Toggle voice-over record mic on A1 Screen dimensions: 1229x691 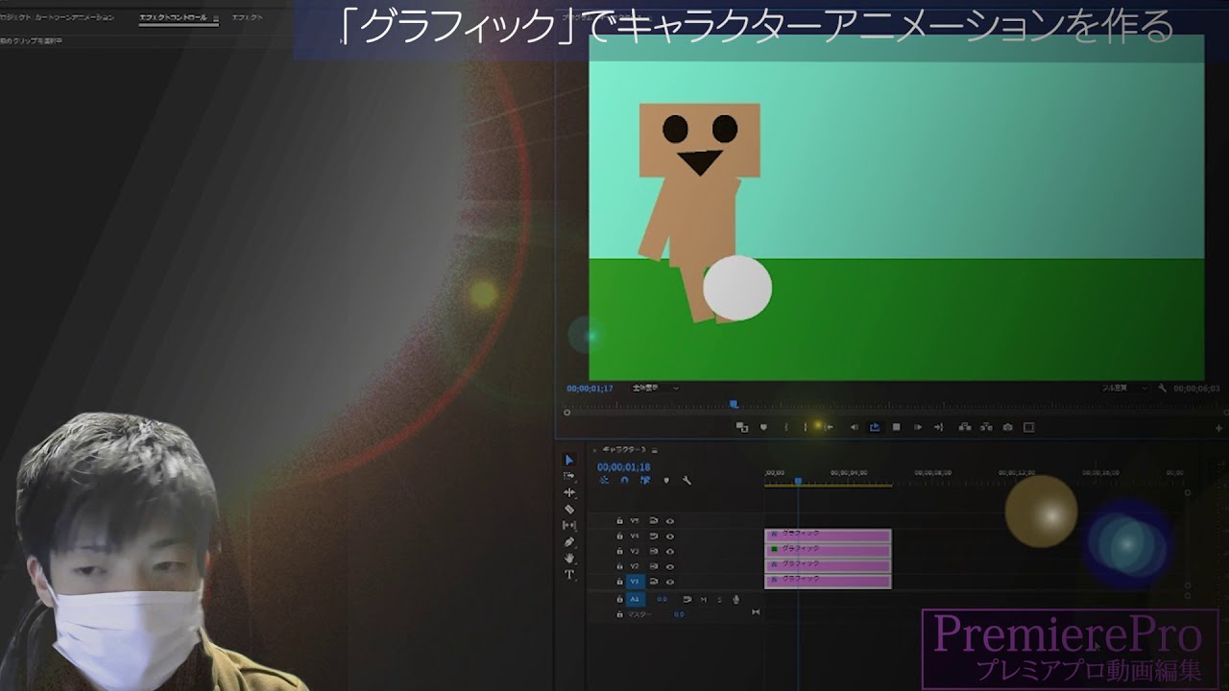[x=735, y=599]
